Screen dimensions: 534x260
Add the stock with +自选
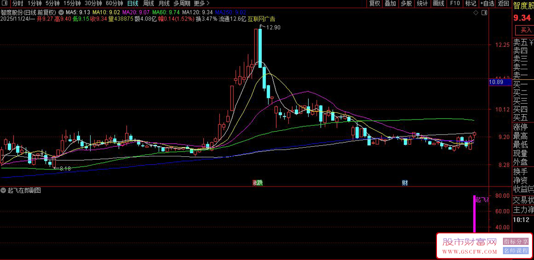pos(487,3)
